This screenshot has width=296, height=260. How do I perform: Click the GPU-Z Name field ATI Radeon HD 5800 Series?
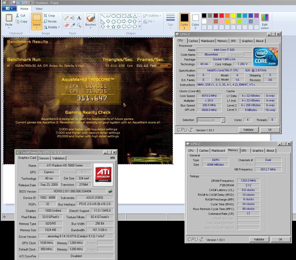click(65, 165)
